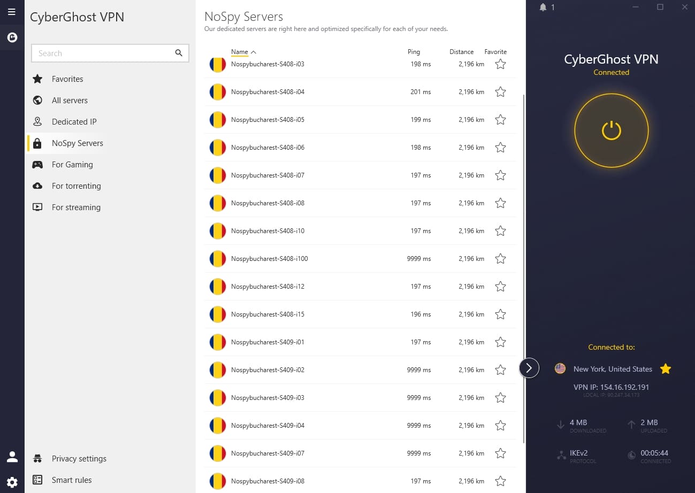Open the Favorites list
Screen dimensions: 695x493
67,79
